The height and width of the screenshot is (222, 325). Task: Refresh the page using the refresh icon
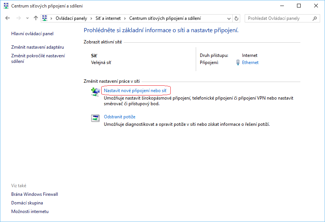coord(236,18)
